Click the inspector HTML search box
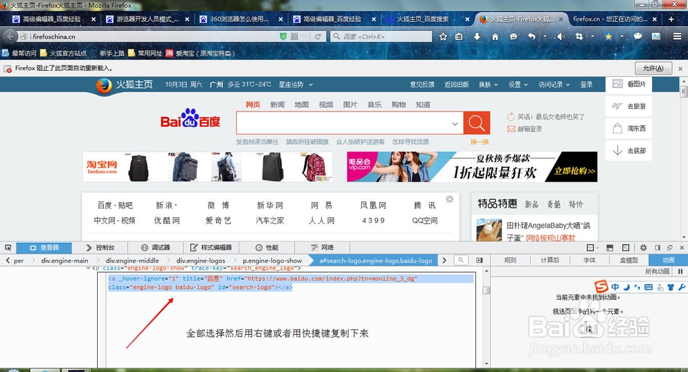Image resolution: width=688 pixels, height=372 pixels. 461,260
